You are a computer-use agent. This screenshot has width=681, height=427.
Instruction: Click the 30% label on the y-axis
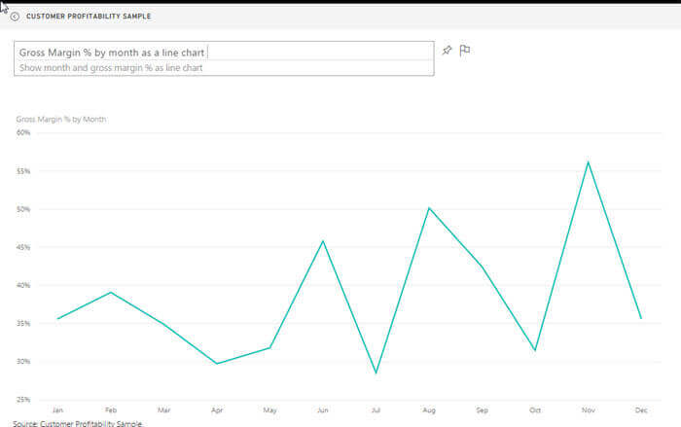[x=23, y=362]
